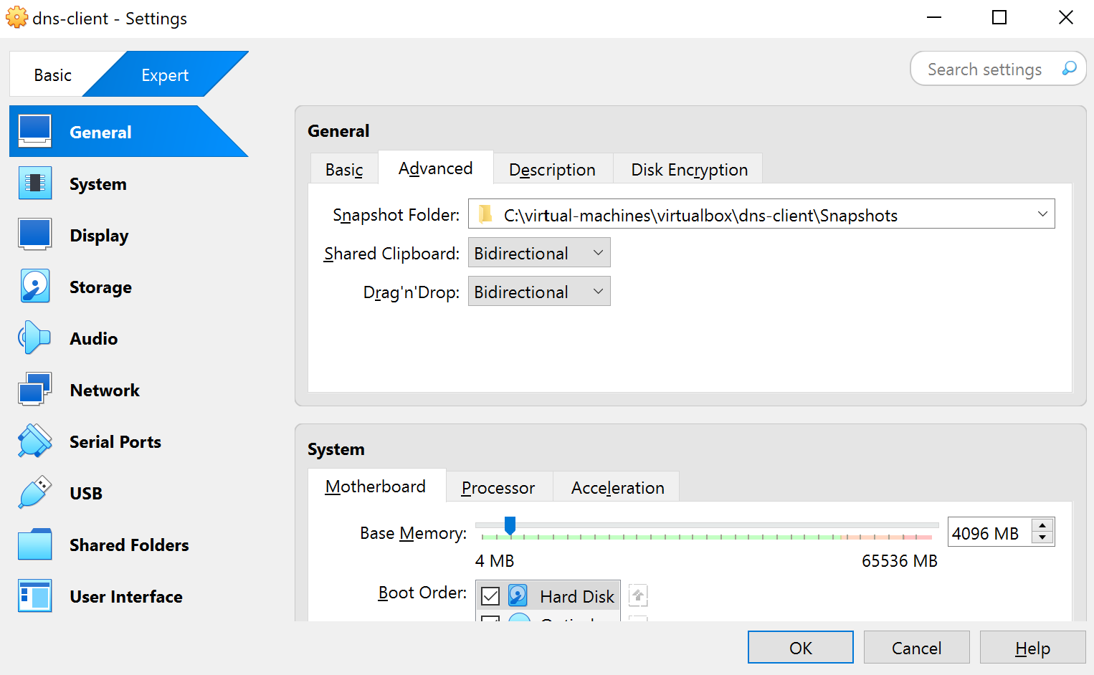Viewport: 1094px width, 675px height.
Task: Click the Cancel button
Action: 917,647
